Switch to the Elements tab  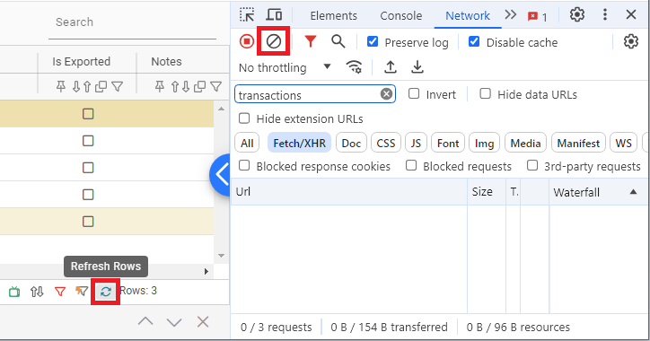333,16
